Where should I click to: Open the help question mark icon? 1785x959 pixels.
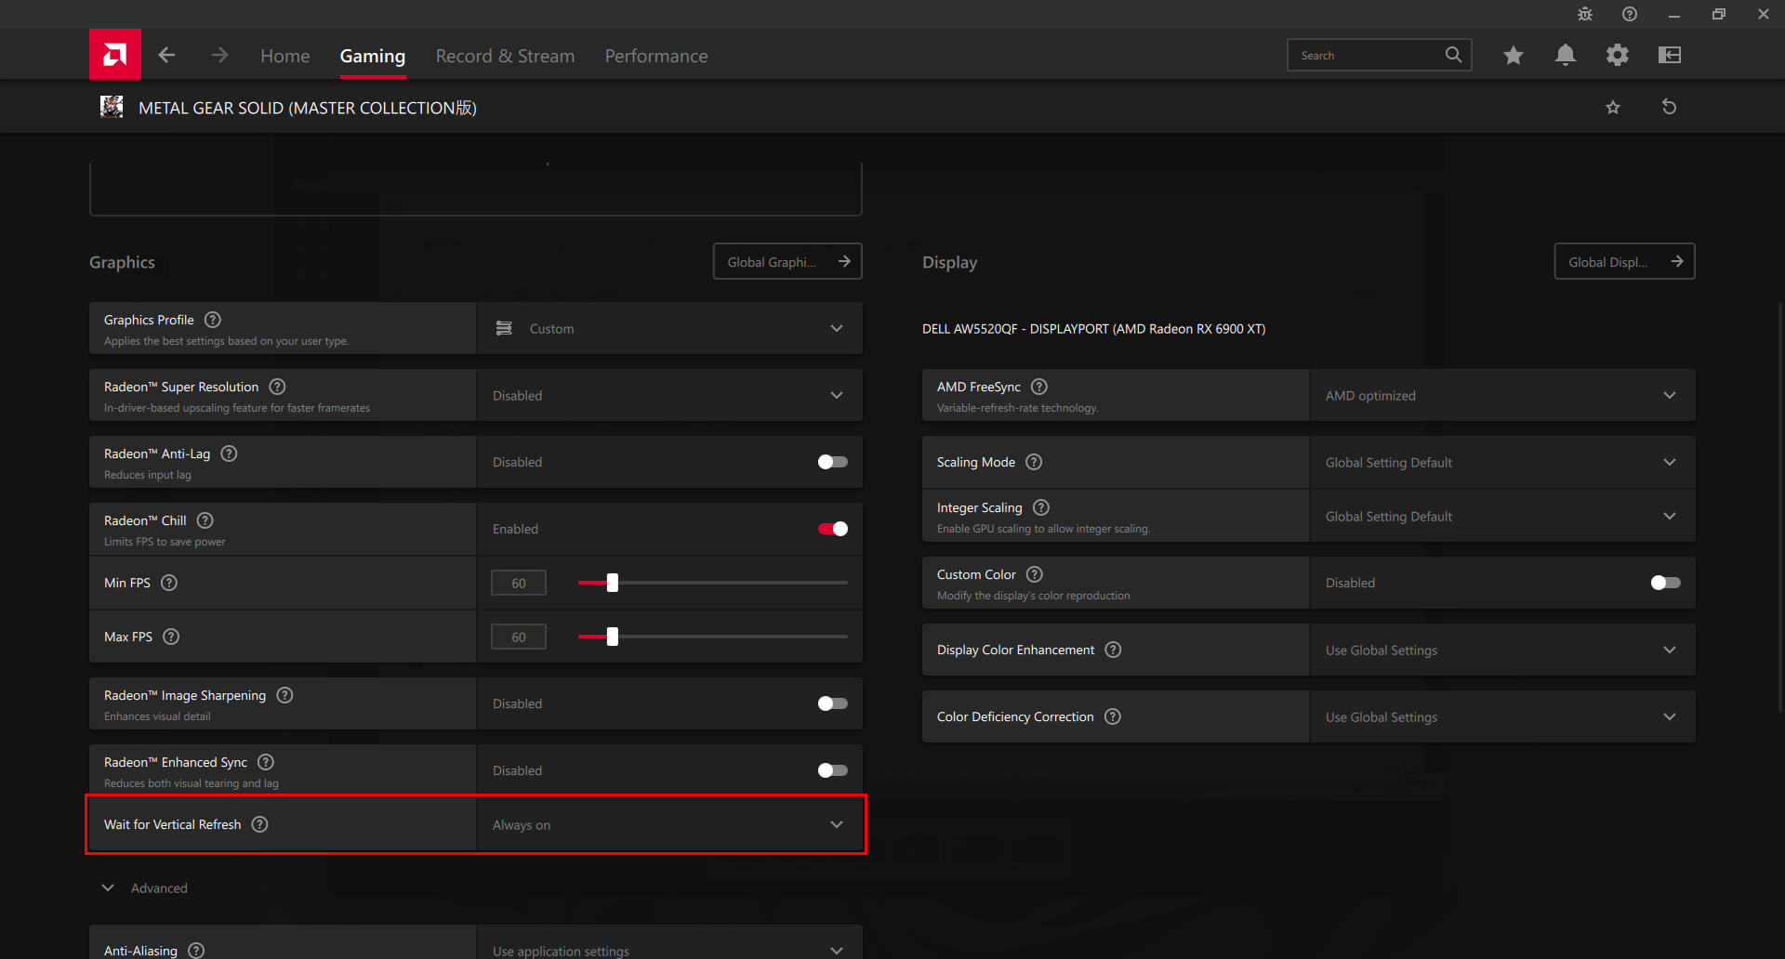(1630, 14)
